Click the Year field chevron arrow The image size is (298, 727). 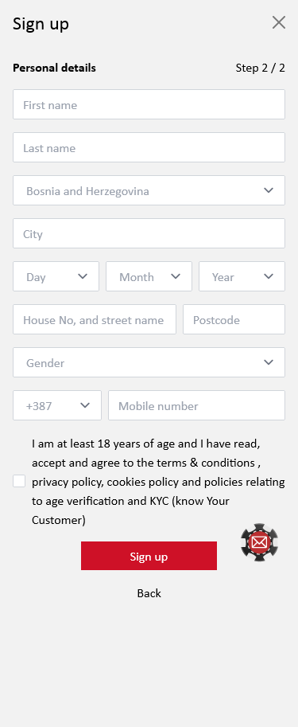pos(269,277)
